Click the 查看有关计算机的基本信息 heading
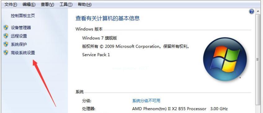Screen dimensions: 263x113 point(108,18)
